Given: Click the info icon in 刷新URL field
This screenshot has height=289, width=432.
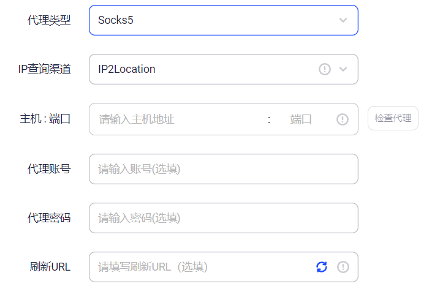Looking at the screenshot, I should pos(343,267).
